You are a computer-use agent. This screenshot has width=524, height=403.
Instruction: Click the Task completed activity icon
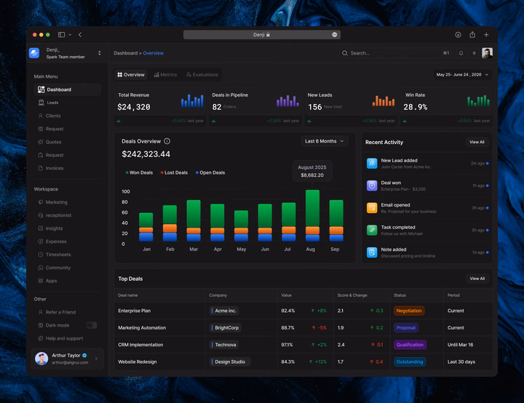click(372, 231)
